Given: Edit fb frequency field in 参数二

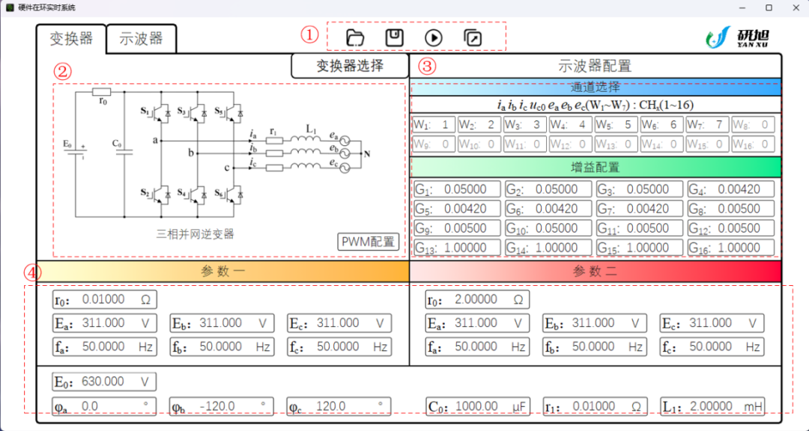Looking at the screenshot, I should pos(595,346).
